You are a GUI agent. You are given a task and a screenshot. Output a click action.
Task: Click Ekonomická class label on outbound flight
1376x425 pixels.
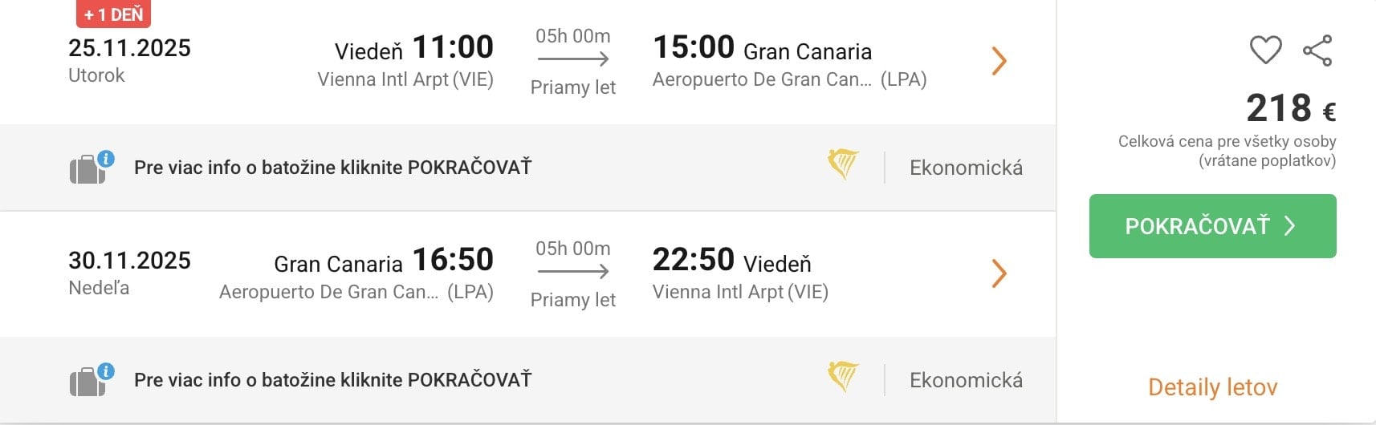coord(966,168)
